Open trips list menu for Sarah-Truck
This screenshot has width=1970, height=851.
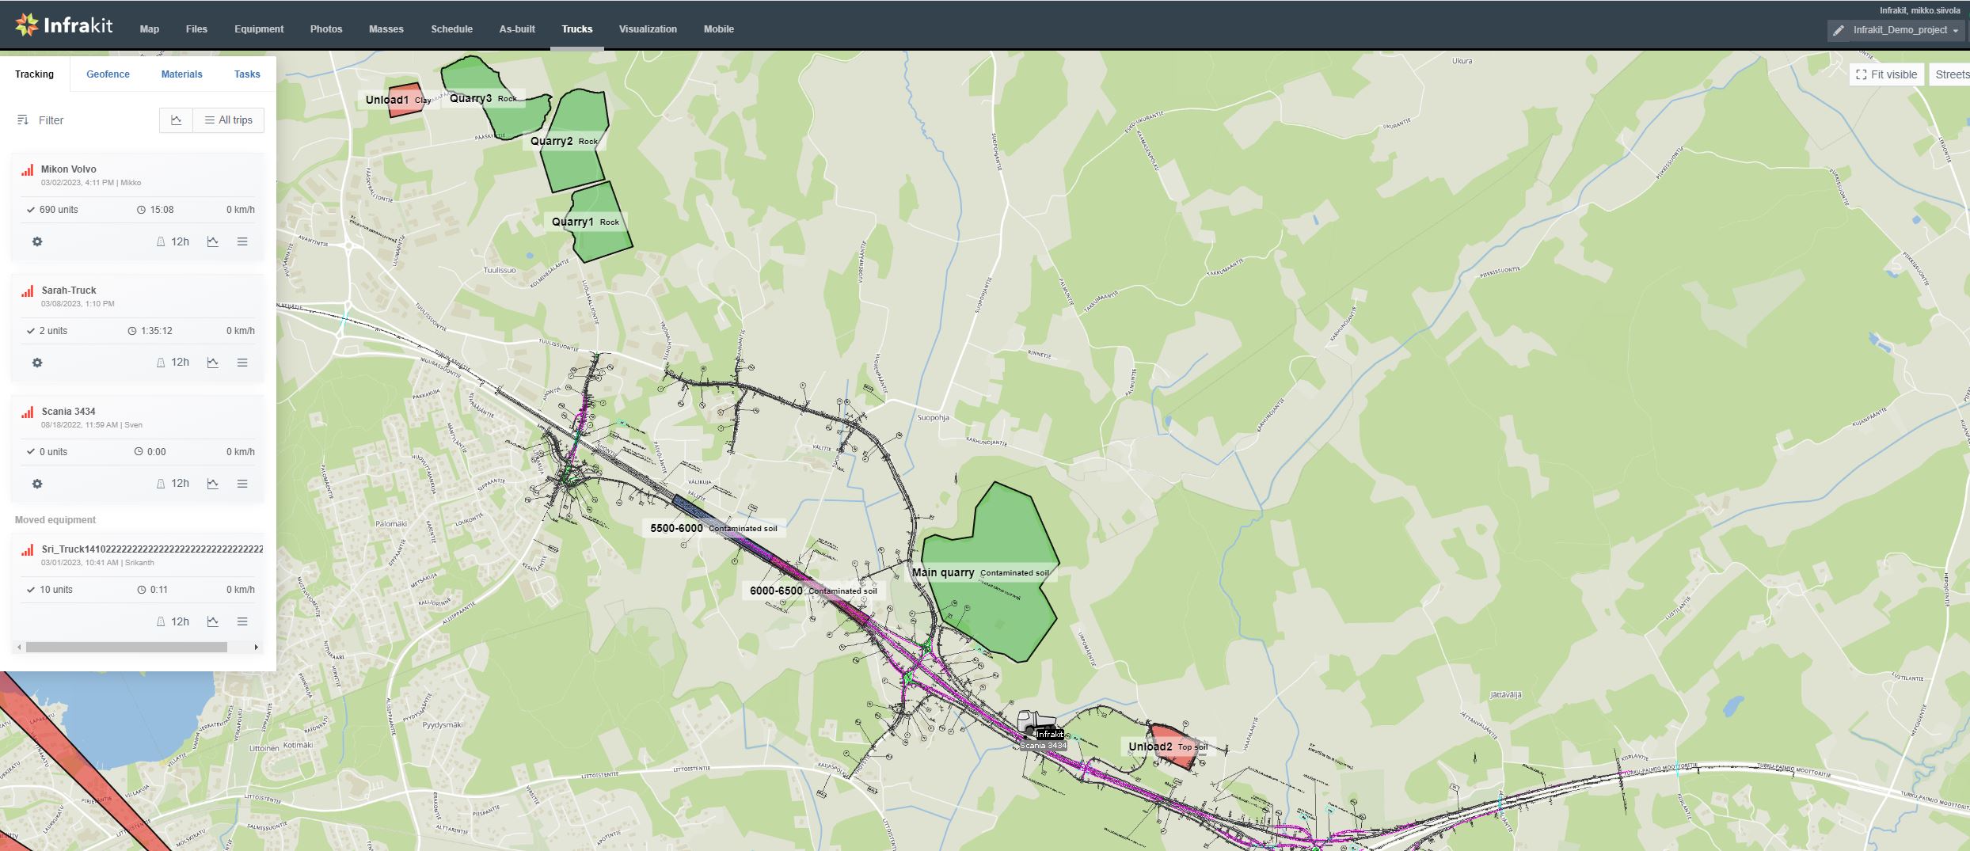pyautogui.click(x=242, y=363)
